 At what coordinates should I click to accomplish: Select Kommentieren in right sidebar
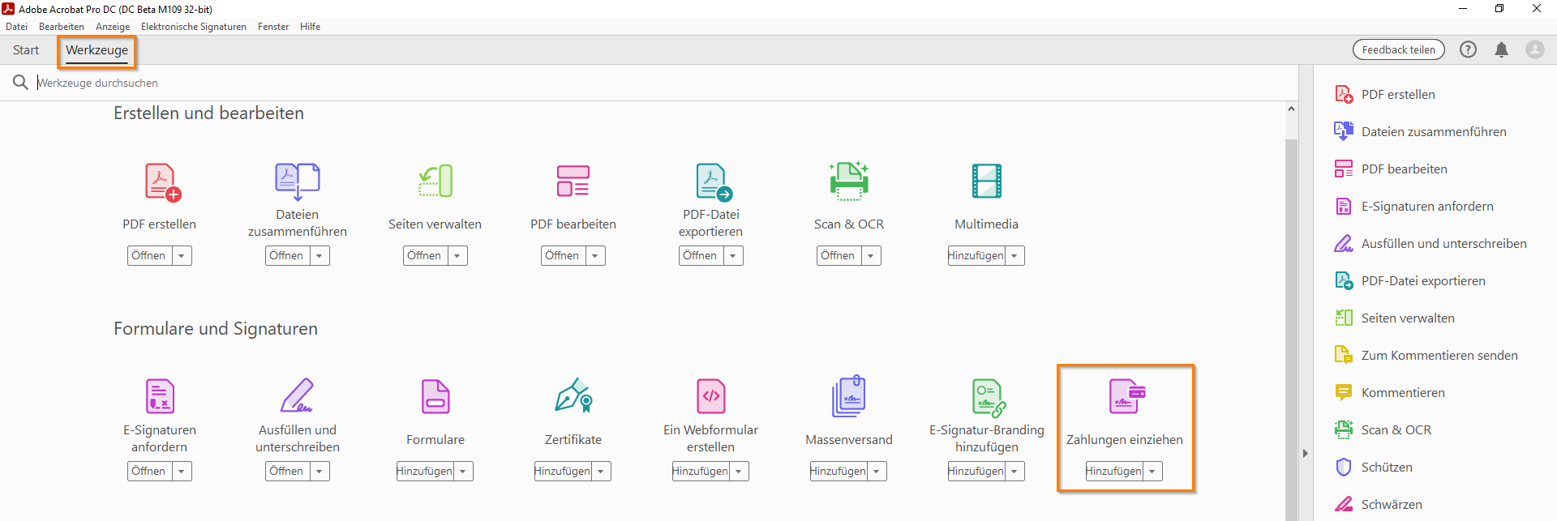click(x=1389, y=392)
